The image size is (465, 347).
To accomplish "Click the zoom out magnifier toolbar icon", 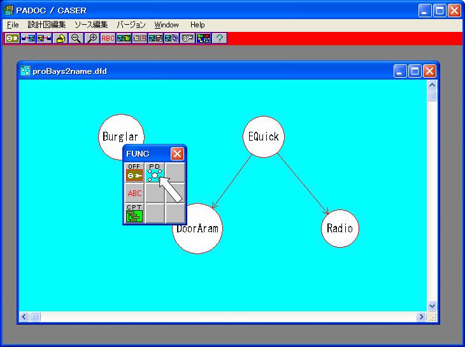I will 76,38.
